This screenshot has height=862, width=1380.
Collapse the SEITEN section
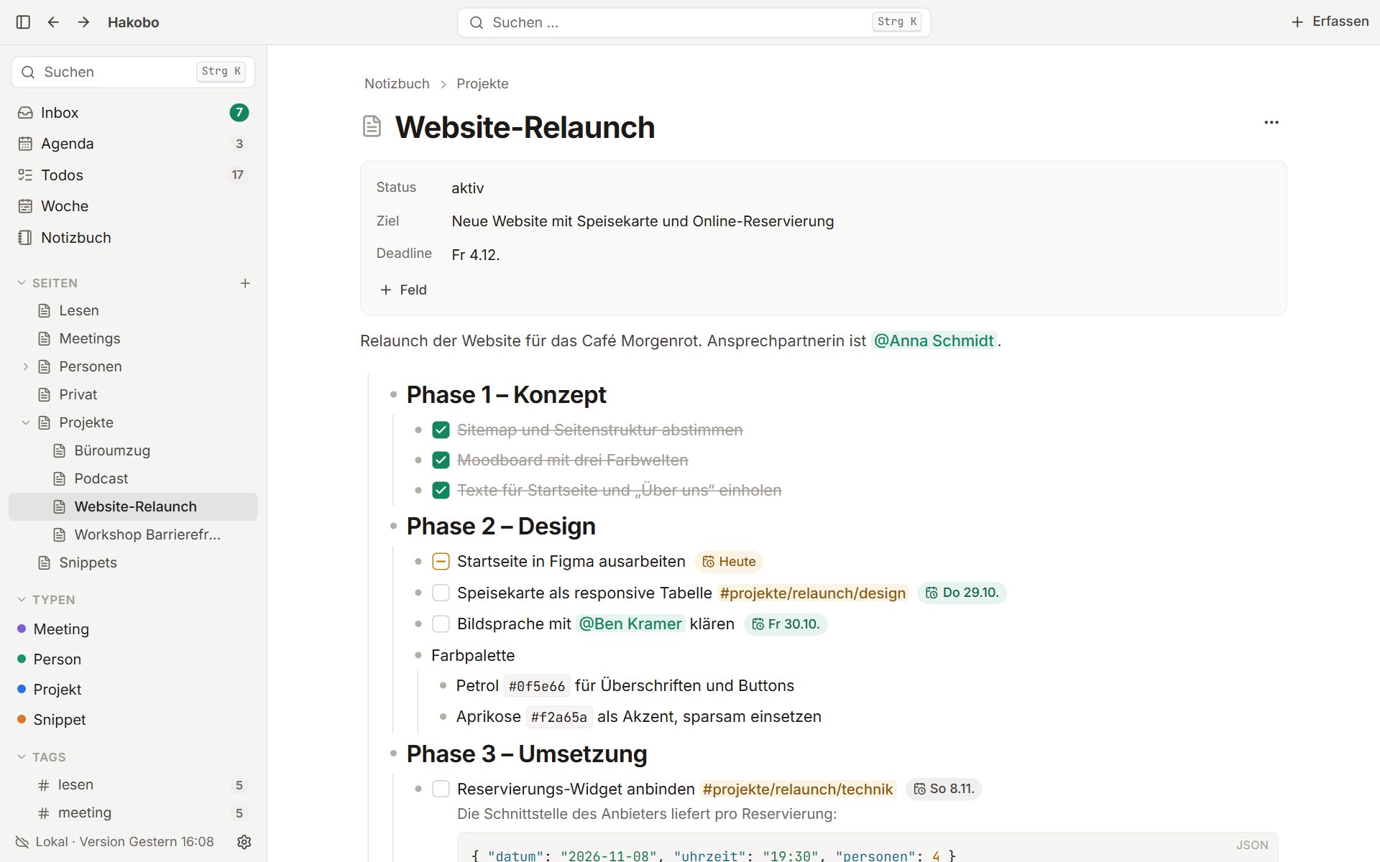22,283
